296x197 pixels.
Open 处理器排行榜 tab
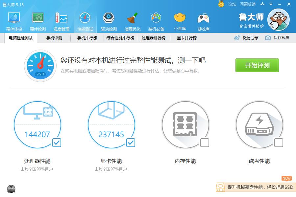(154, 38)
